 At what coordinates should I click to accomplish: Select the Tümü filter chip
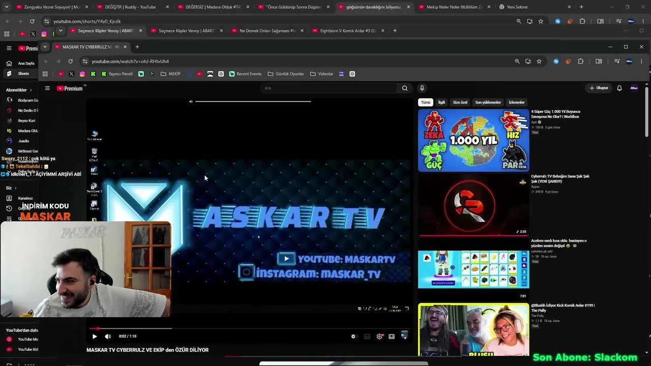tap(426, 102)
